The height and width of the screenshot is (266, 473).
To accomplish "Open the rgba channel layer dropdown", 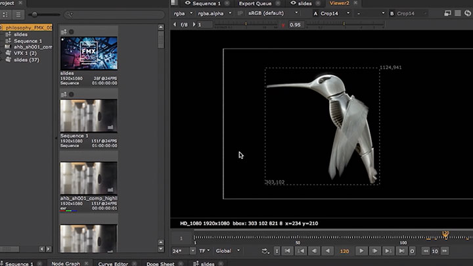I will pos(183,13).
